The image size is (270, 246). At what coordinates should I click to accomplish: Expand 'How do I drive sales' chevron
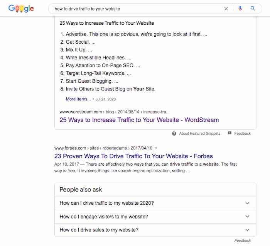(247, 230)
